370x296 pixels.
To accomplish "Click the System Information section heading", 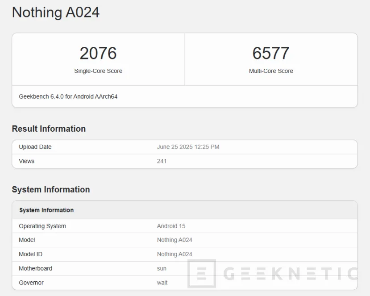I will point(50,189).
